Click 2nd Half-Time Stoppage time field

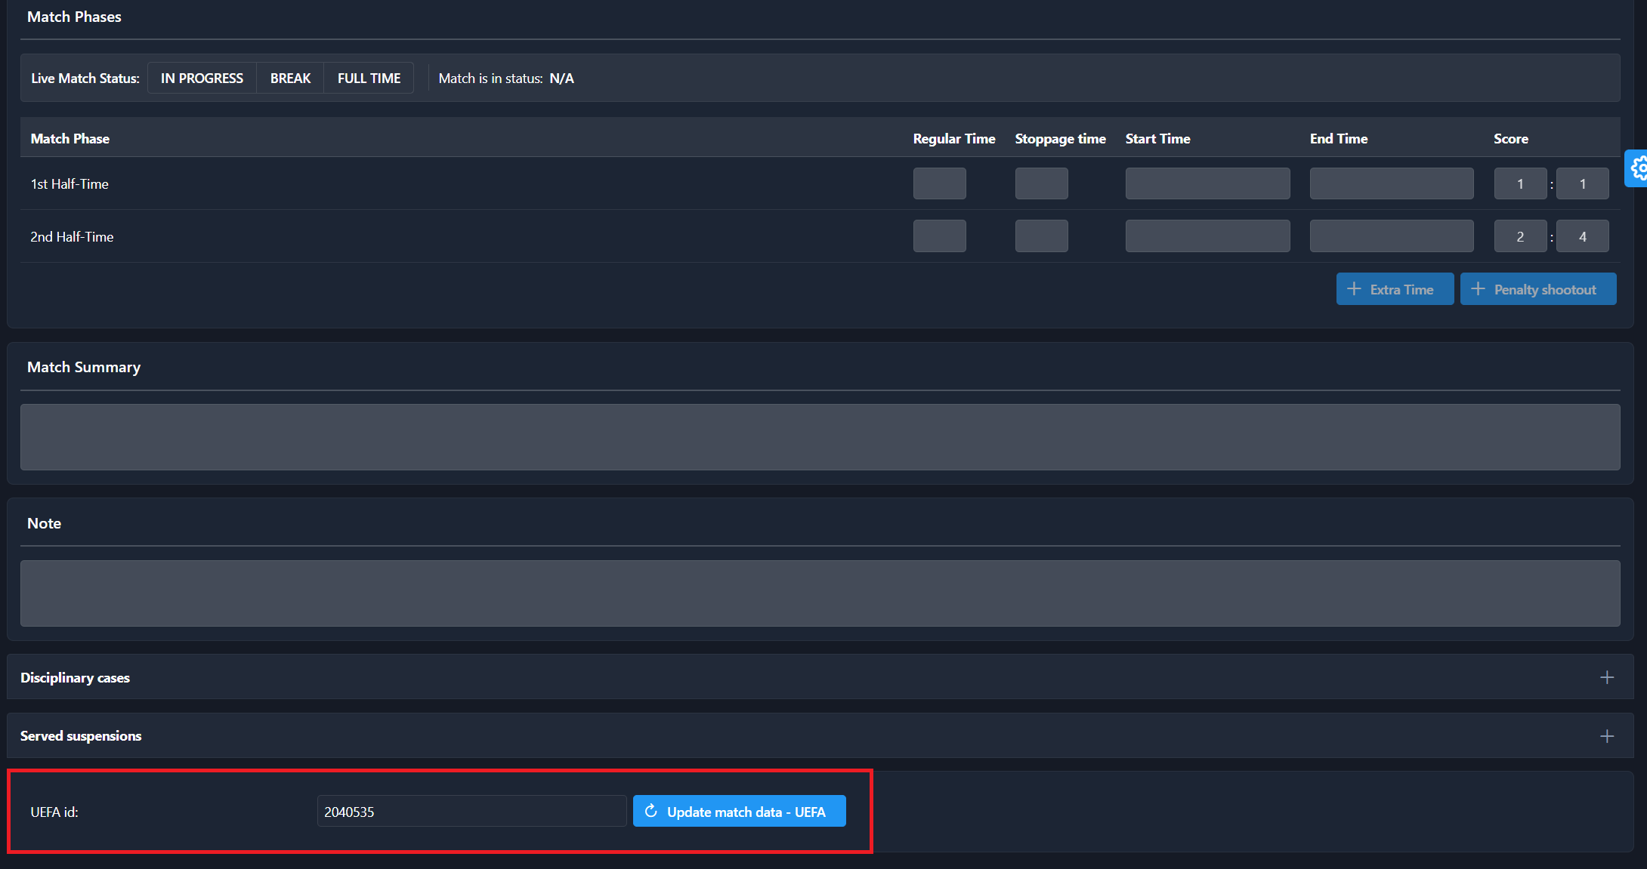(1041, 236)
